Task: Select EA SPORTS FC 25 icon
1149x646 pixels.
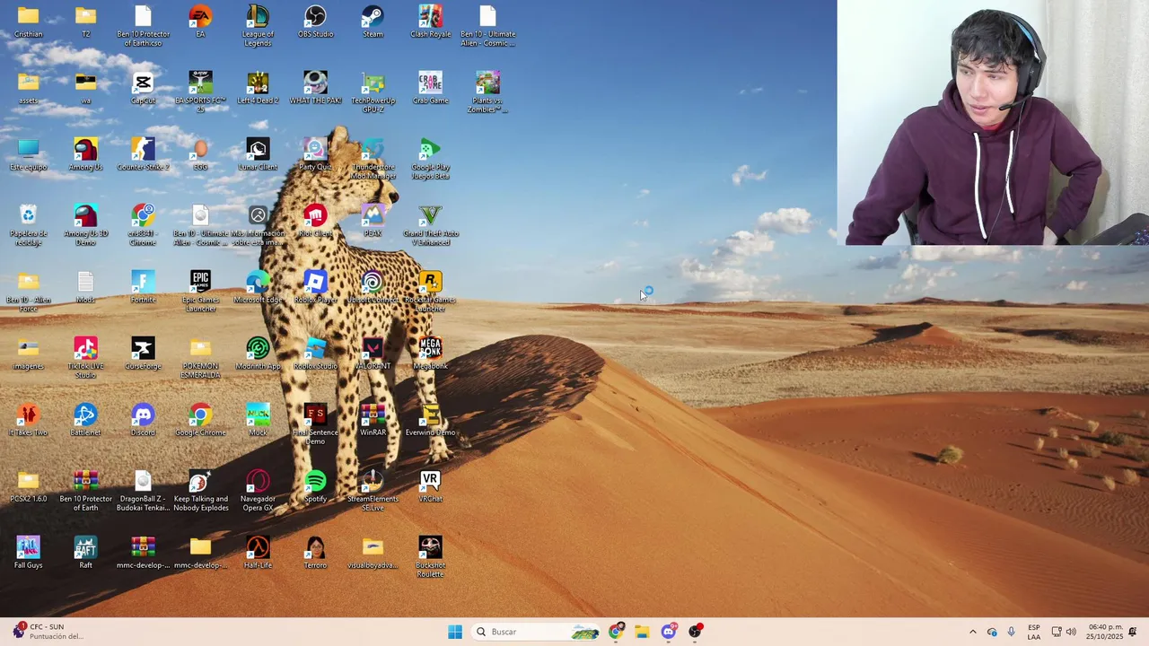Action: pyautogui.click(x=200, y=92)
